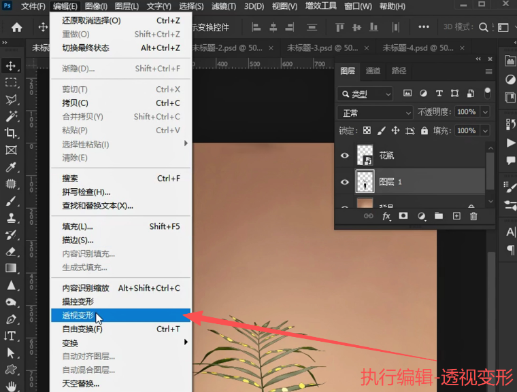Select the Magic Wand tool
517x392 pixels.
11,116
